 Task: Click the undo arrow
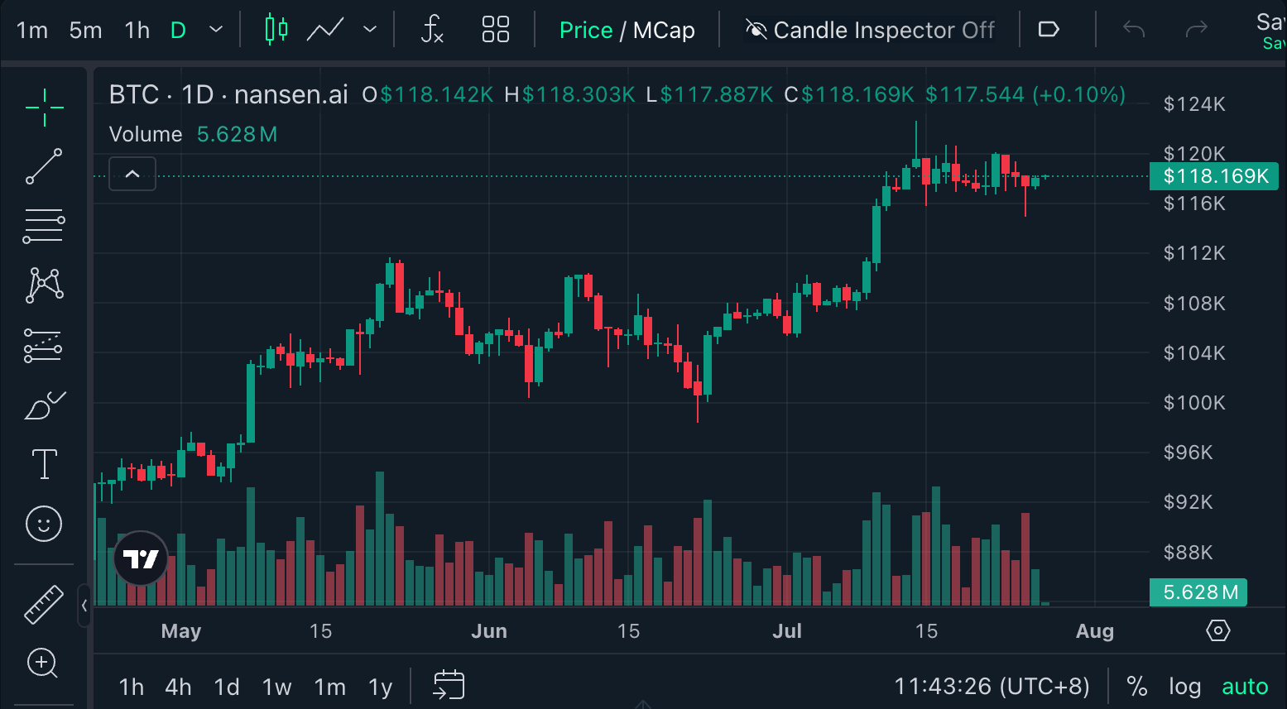(x=1132, y=29)
